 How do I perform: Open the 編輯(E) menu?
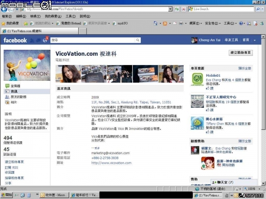21,16
